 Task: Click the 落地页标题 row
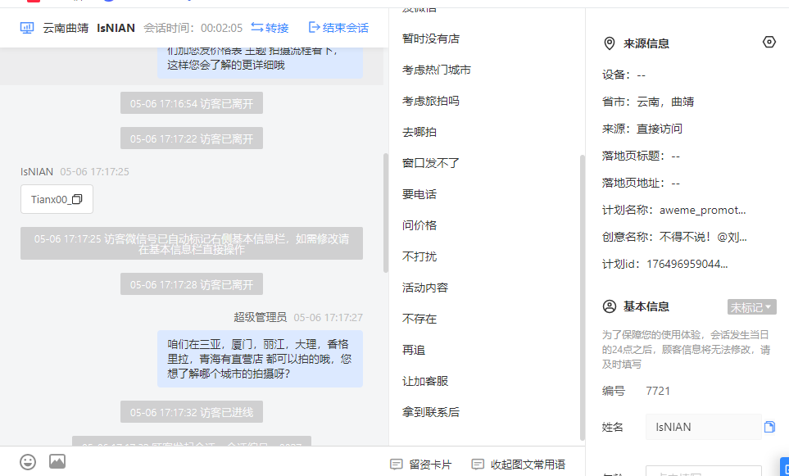641,156
